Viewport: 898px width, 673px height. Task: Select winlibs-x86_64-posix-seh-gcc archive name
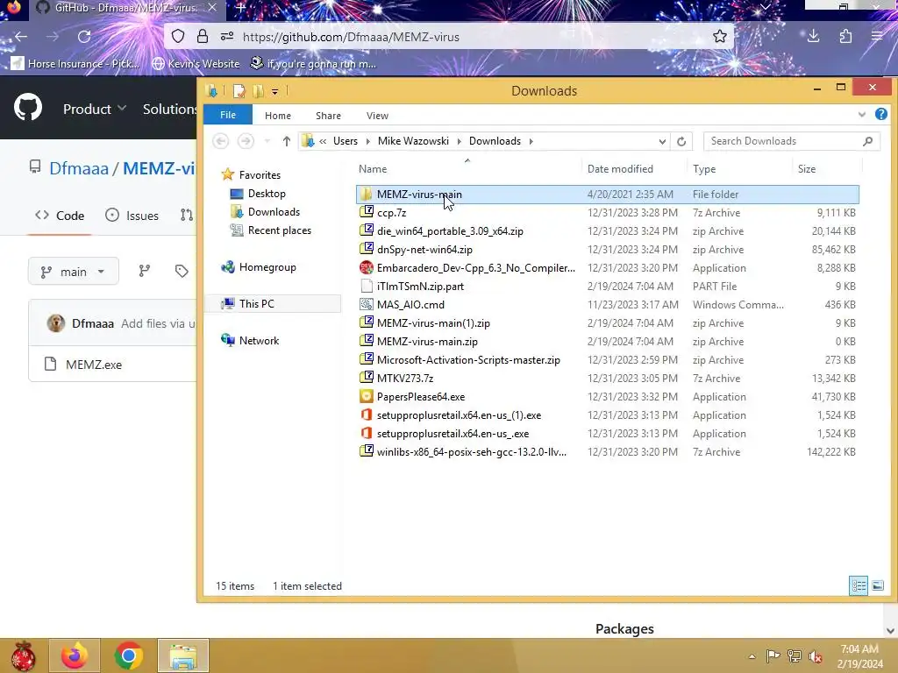[x=471, y=452]
